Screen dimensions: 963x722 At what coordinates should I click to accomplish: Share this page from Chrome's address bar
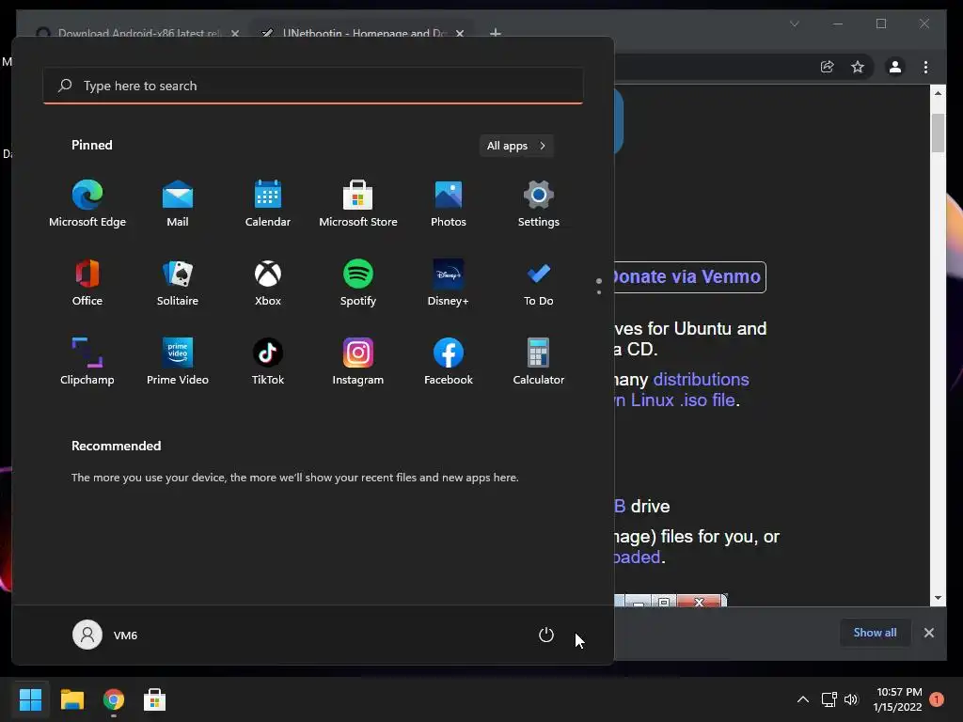click(828, 67)
